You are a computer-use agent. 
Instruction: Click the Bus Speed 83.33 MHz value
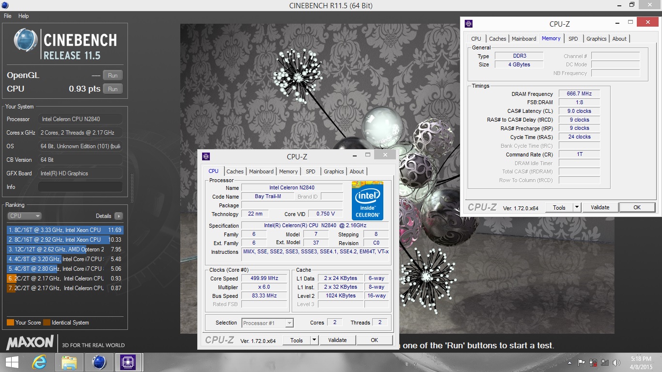[x=265, y=296]
